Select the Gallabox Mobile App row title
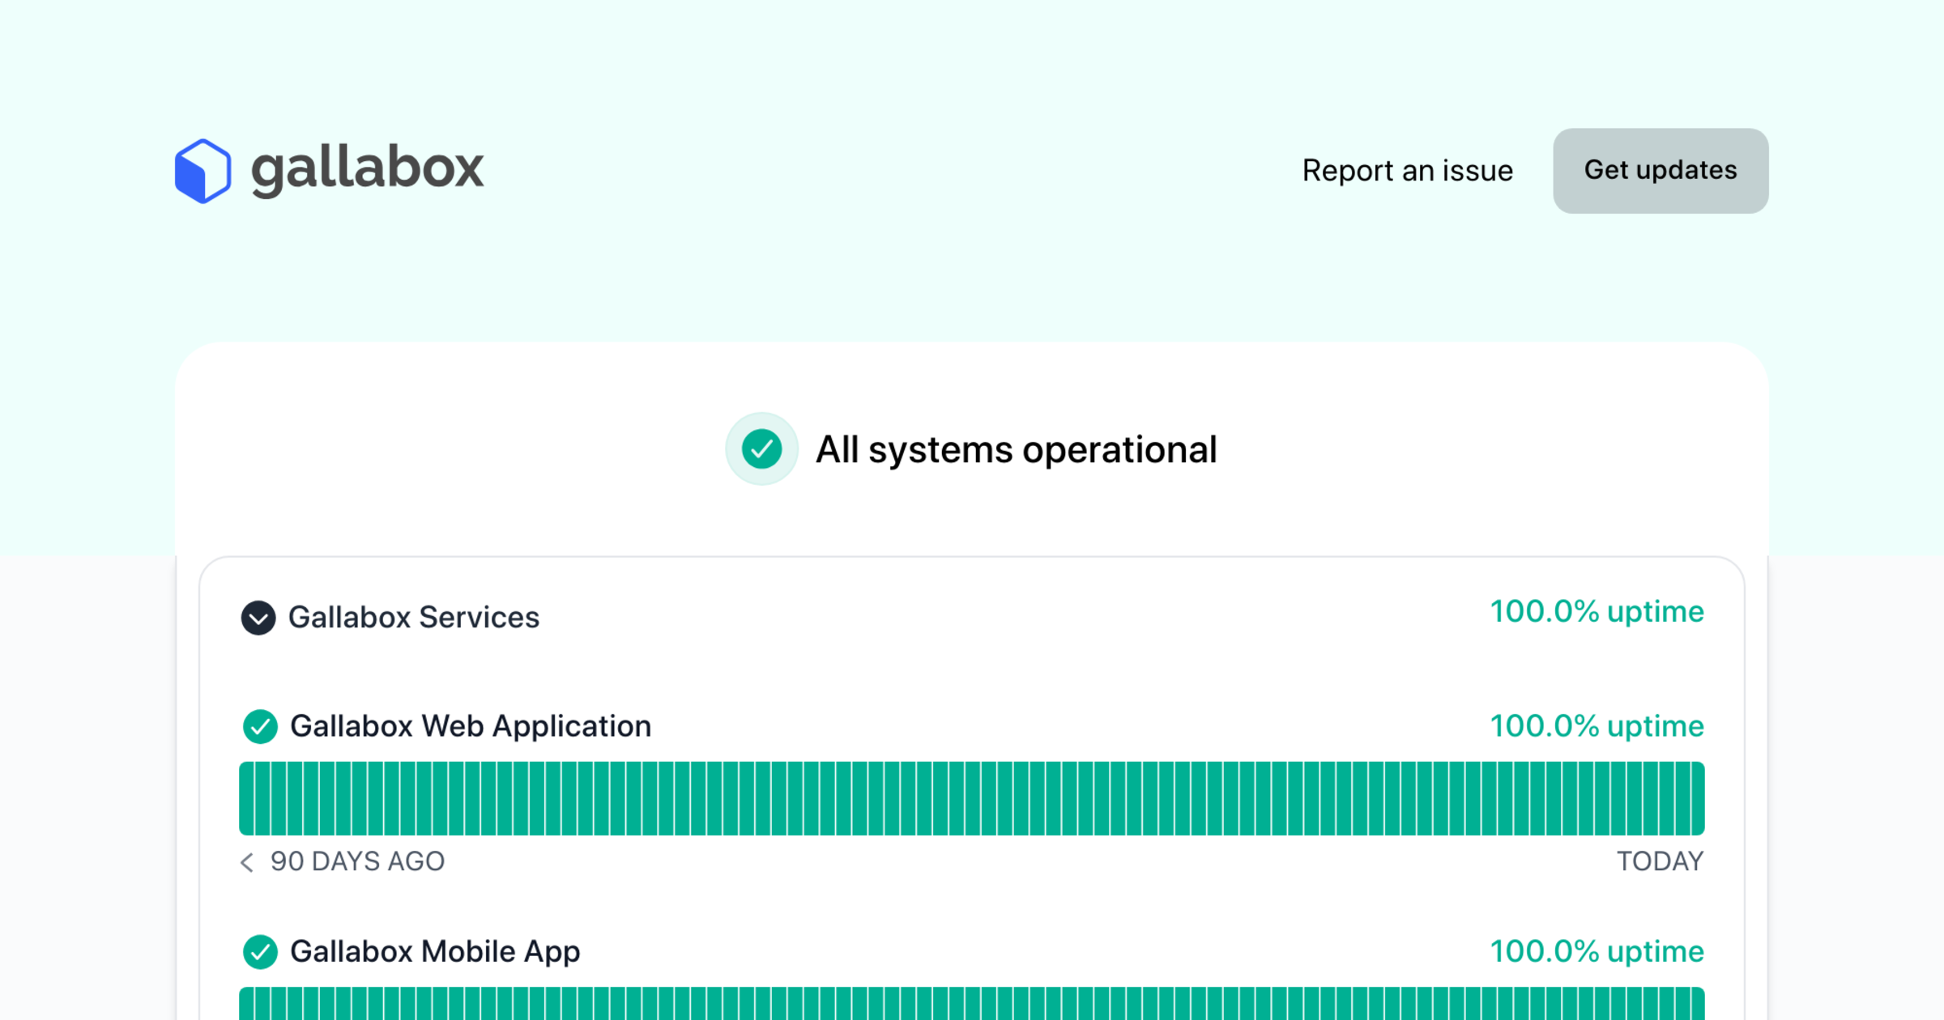The image size is (1944, 1020). 435,952
